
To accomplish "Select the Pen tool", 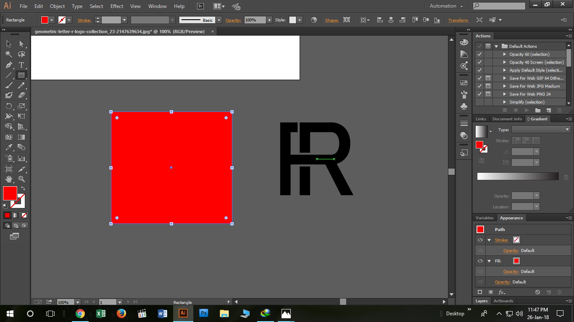I will [8, 65].
